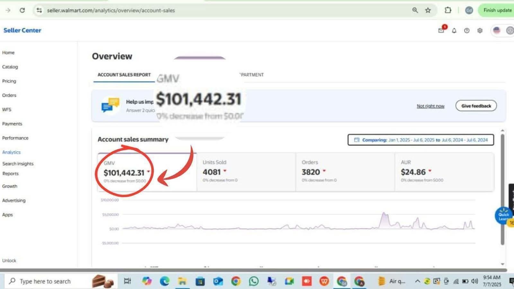Open Pricing in the sidebar

9,81
